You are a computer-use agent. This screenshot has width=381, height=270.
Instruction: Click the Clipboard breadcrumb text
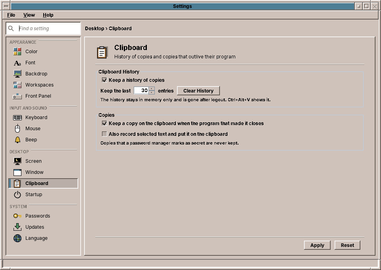click(x=120, y=29)
